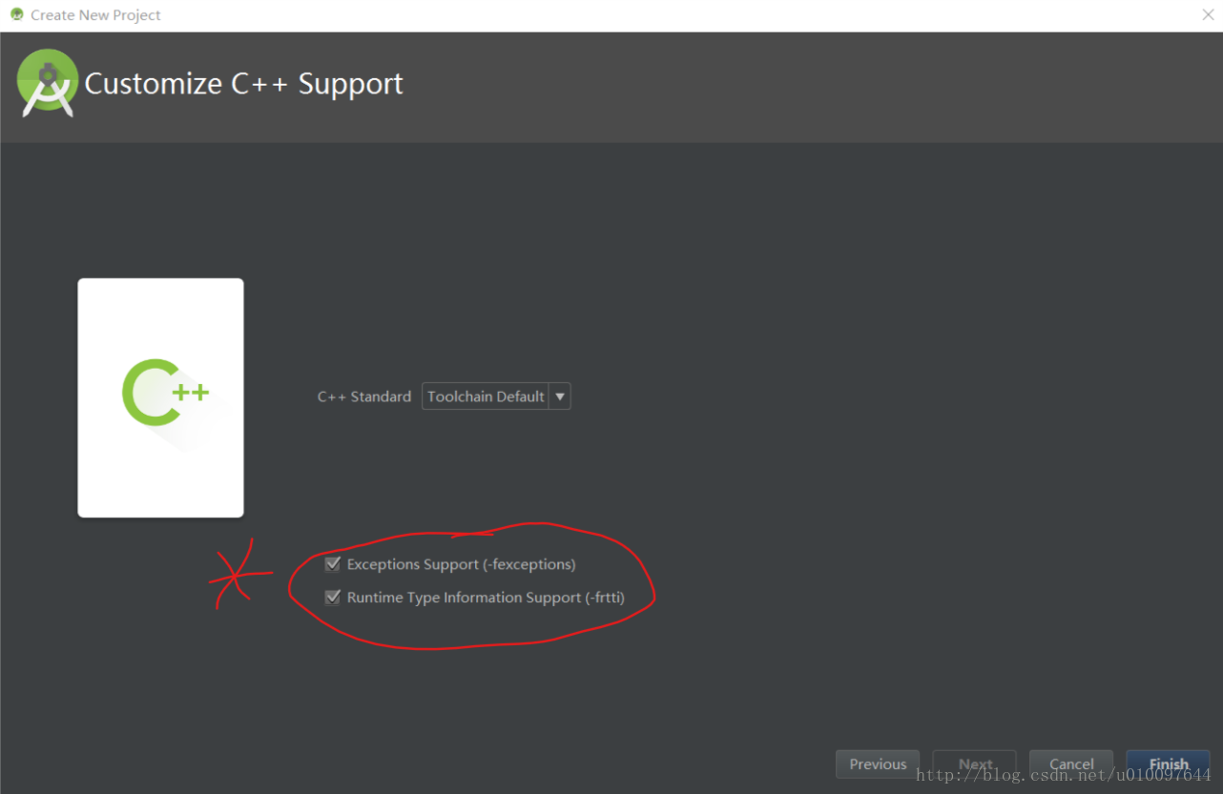Screen dimensions: 1223x794
Task: Click the 'C++ Standard' label
Action: click(x=364, y=397)
